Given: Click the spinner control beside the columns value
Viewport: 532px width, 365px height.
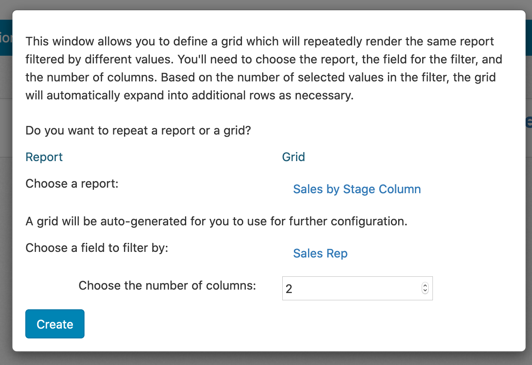Looking at the screenshot, I should coord(424,288).
